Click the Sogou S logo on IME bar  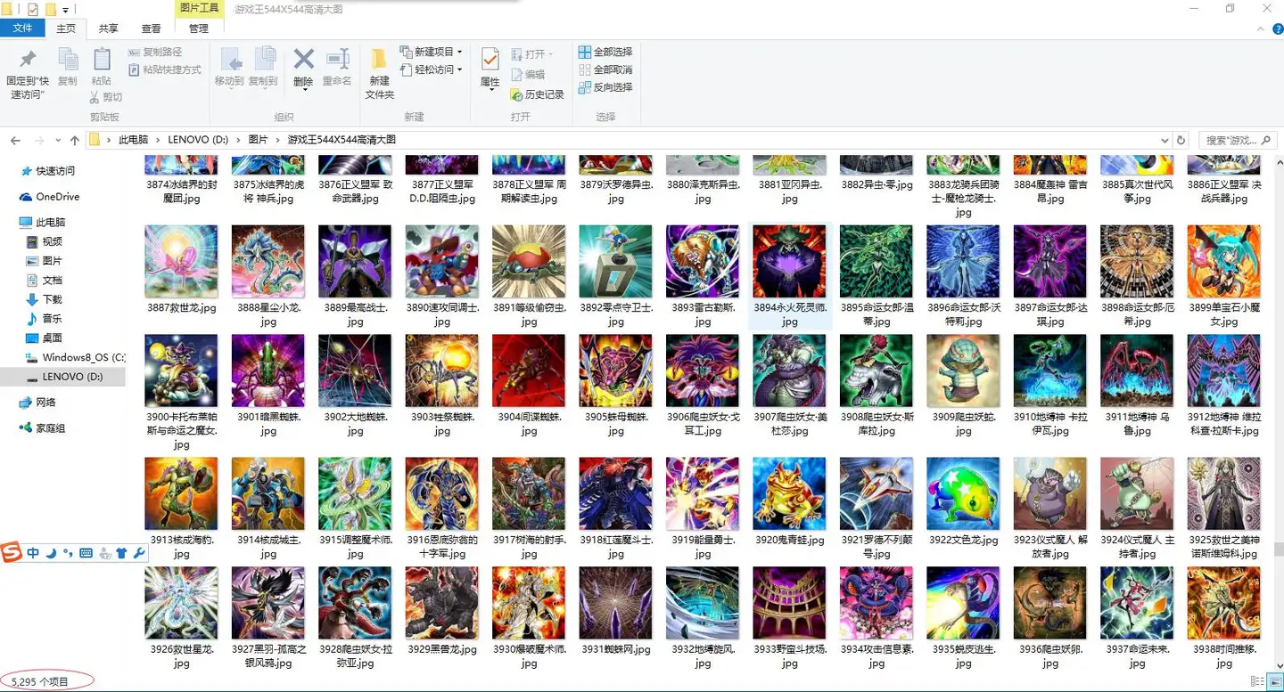pos(11,552)
